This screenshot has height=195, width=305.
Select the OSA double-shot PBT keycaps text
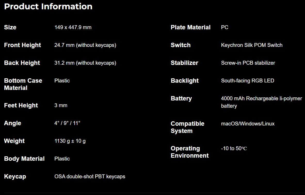point(90,176)
